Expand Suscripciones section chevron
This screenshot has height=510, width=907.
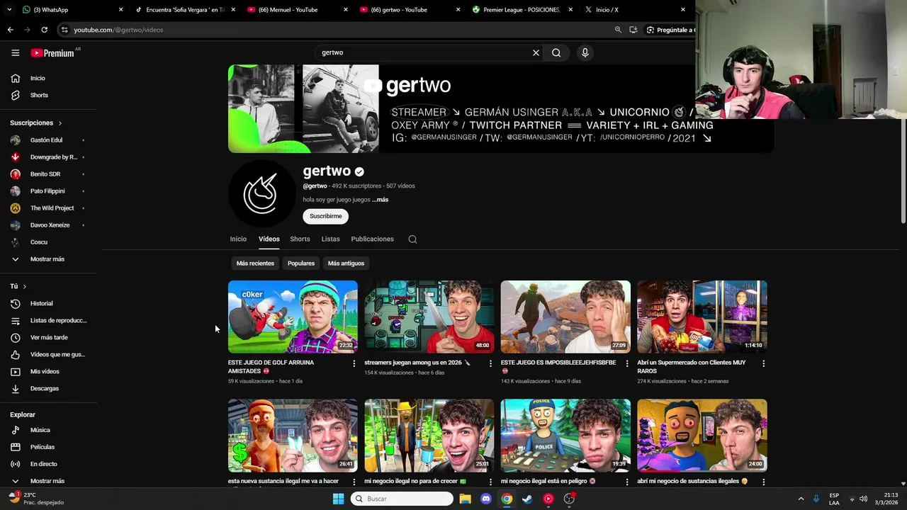click(60, 123)
